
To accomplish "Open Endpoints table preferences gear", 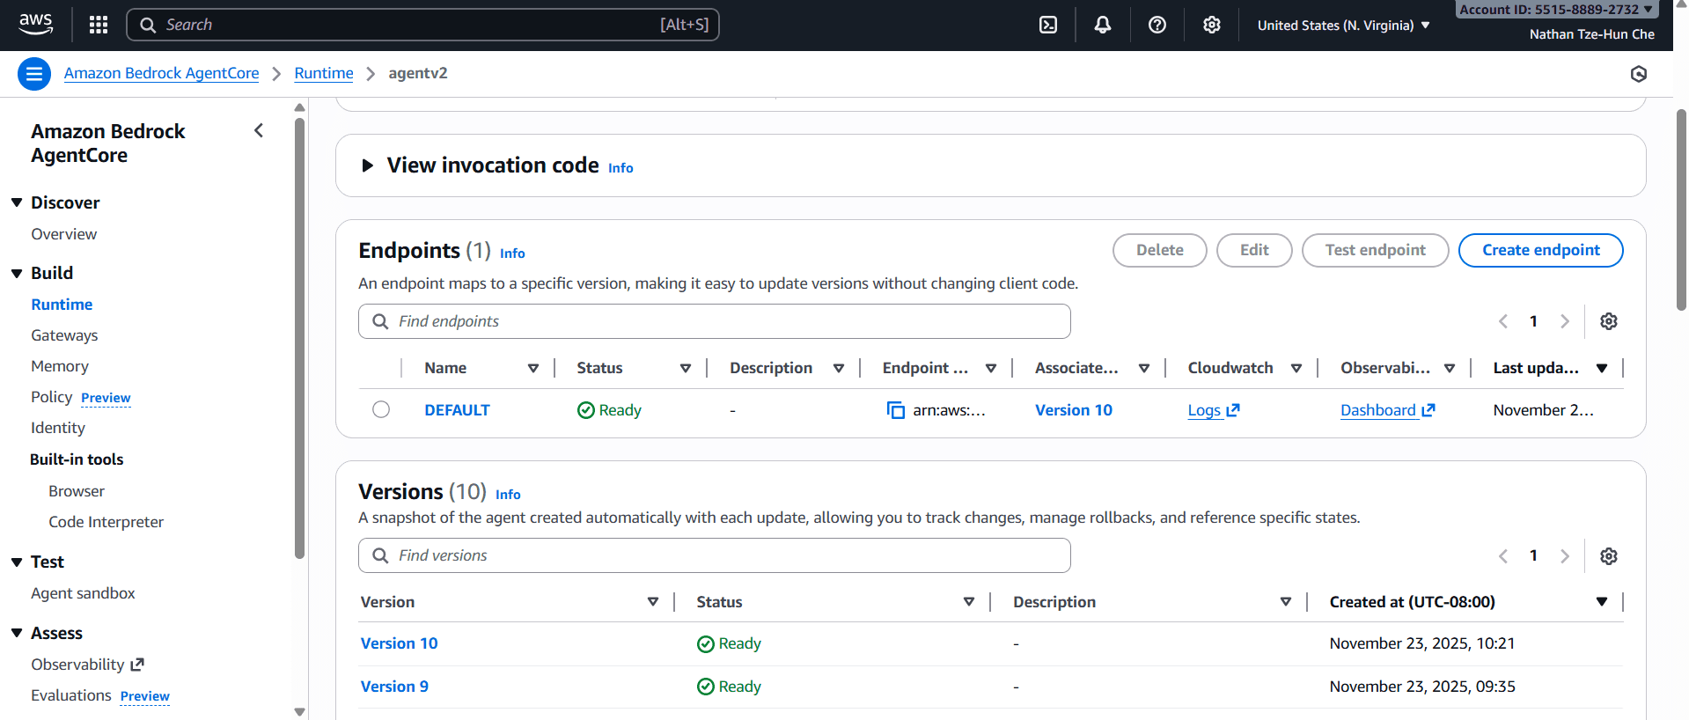I will [1608, 321].
